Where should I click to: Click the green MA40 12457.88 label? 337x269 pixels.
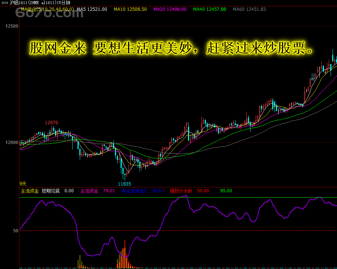(209, 9)
